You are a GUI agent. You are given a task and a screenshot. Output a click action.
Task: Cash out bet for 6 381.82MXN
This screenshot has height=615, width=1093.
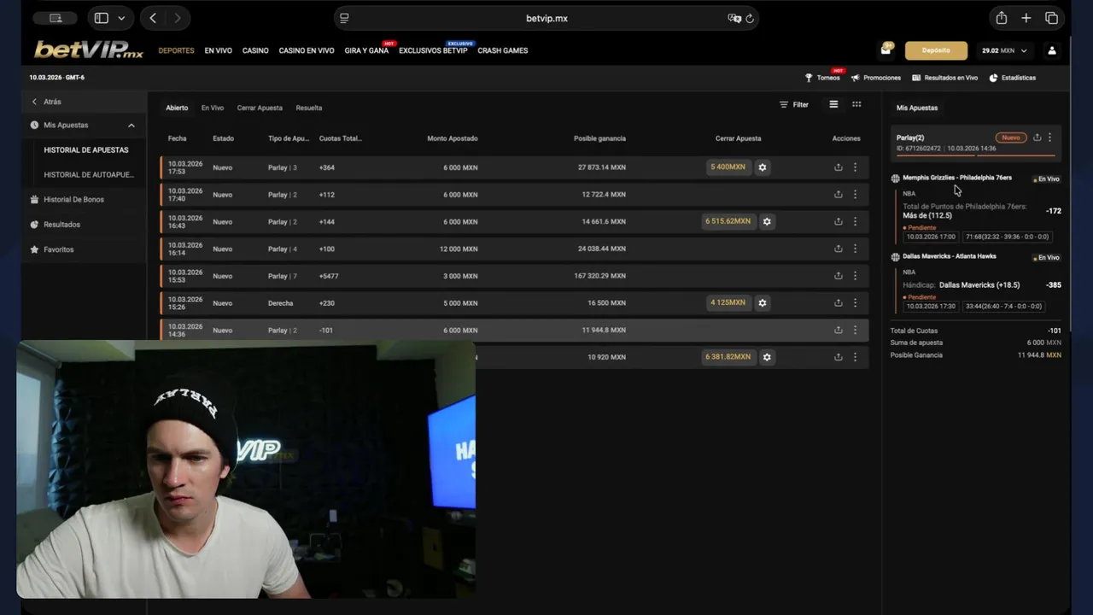[728, 357]
